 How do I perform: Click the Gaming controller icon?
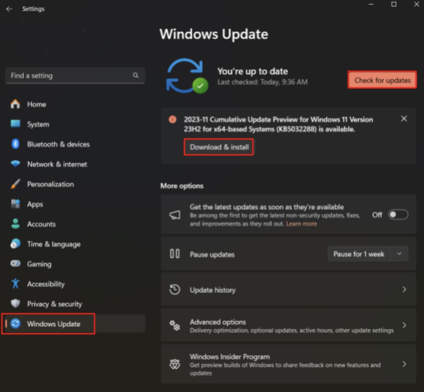[15, 264]
